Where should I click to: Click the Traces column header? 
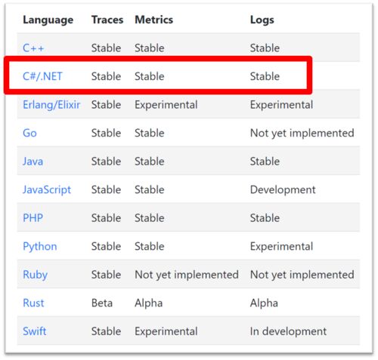pos(107,20)
